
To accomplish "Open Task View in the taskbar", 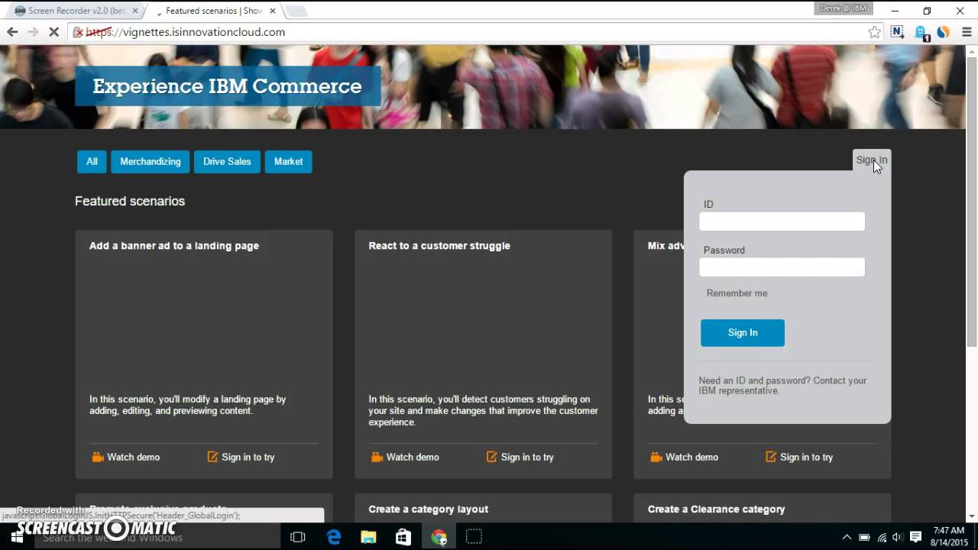I will 298,537.
